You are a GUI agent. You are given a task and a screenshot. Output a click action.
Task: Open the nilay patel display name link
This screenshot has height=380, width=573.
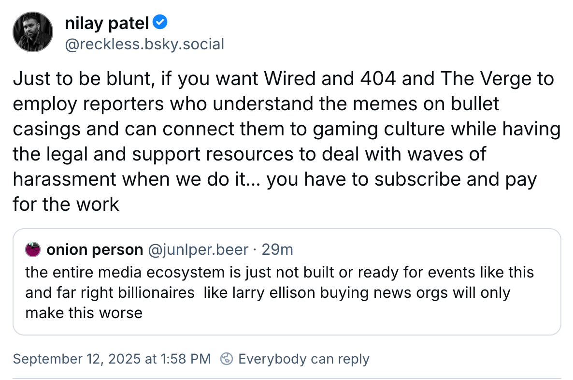pos(107,22)
